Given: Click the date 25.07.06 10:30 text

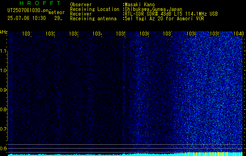Looking at the screenshot, I should pyautogui.click(x=27, y=18).
